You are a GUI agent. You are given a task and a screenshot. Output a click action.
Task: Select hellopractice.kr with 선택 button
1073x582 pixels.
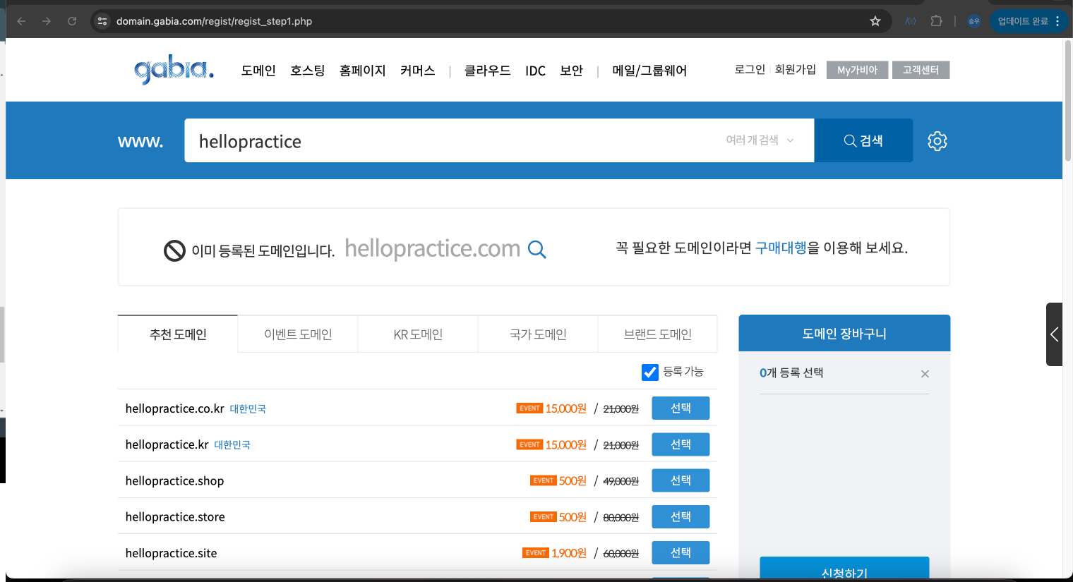[681, 444]
